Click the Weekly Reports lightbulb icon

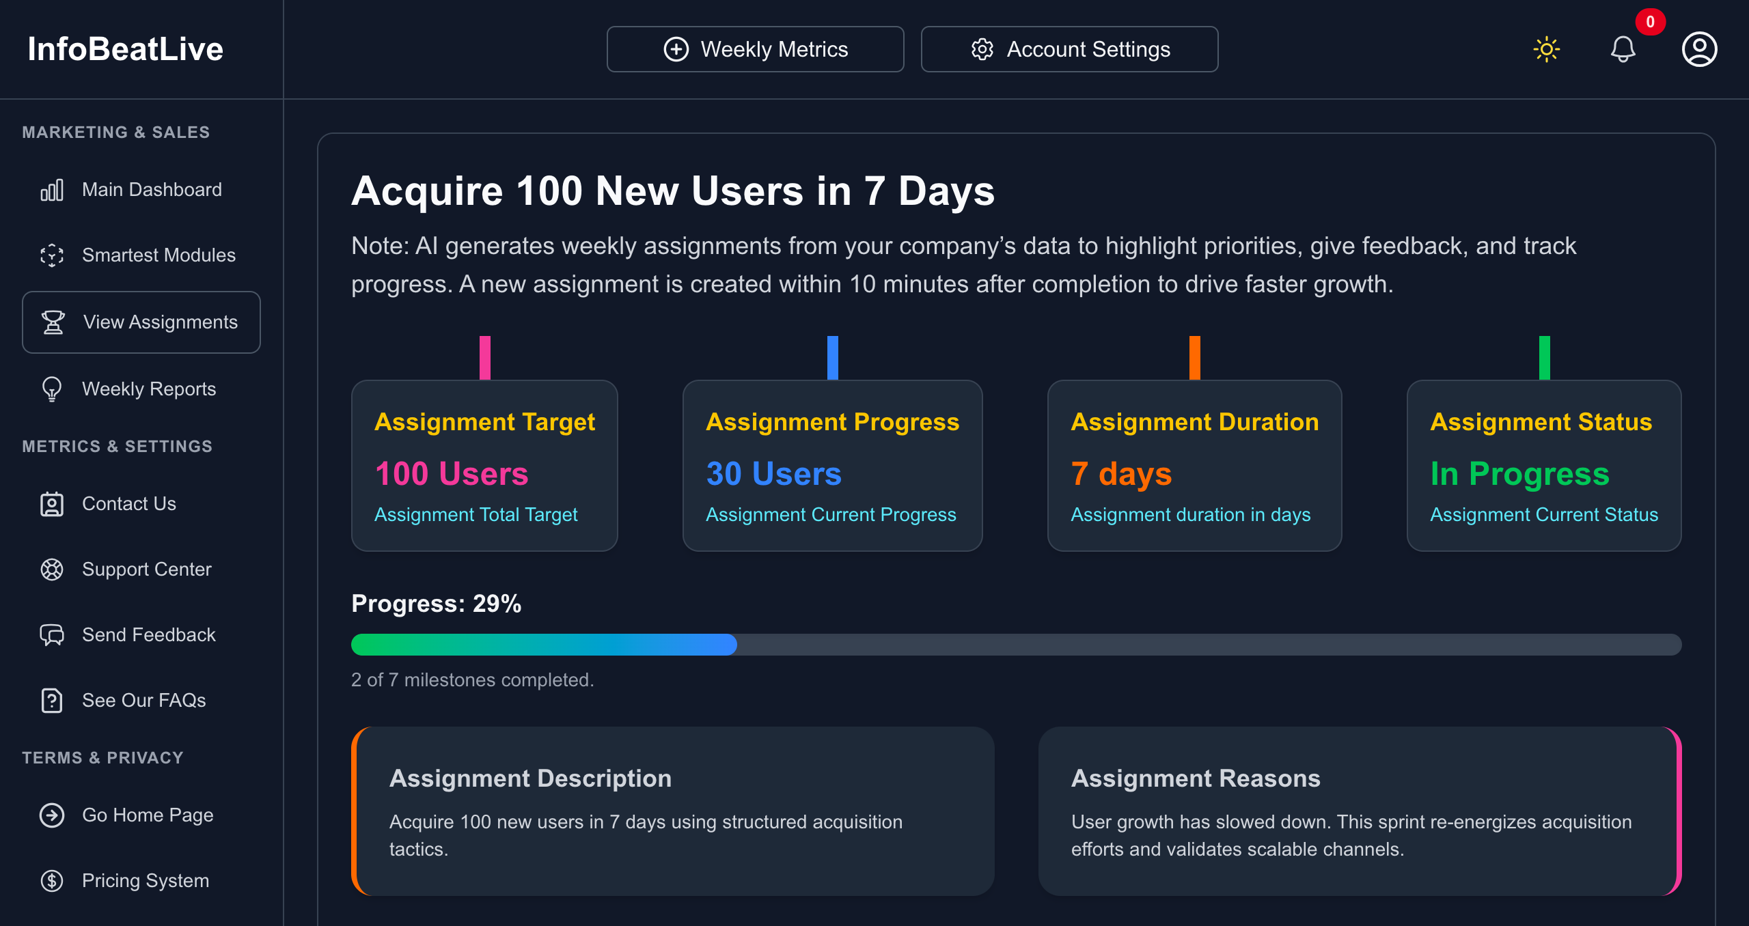tap(52, 389)
